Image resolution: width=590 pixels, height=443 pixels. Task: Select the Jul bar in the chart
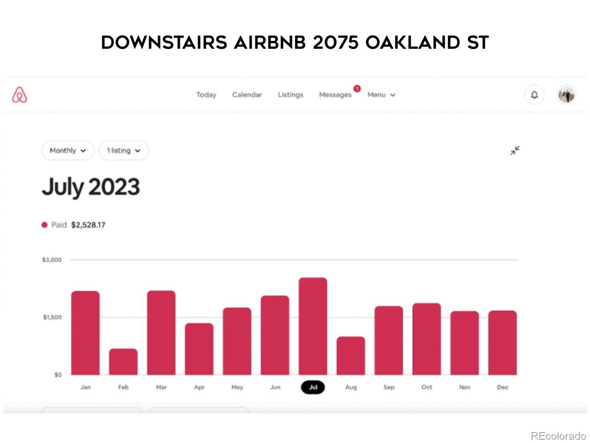(313, 326)
